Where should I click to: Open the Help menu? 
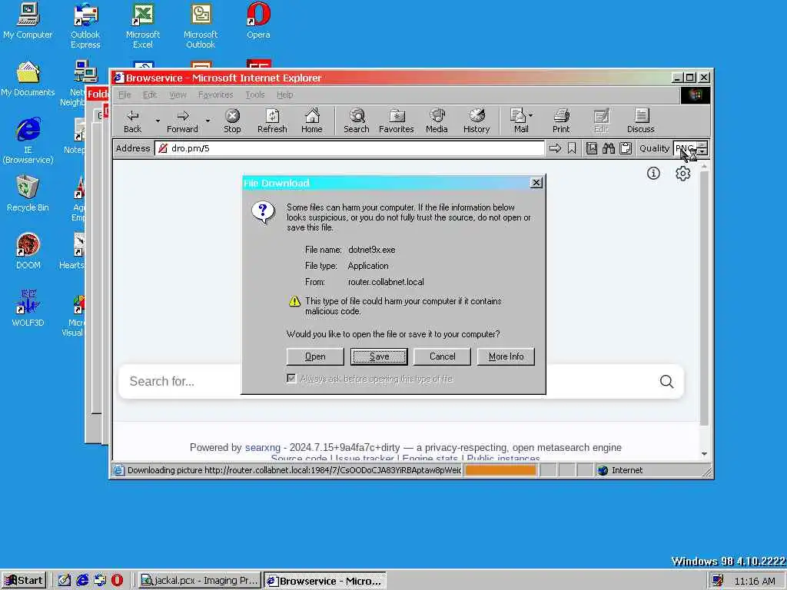(x=284, y=94)
